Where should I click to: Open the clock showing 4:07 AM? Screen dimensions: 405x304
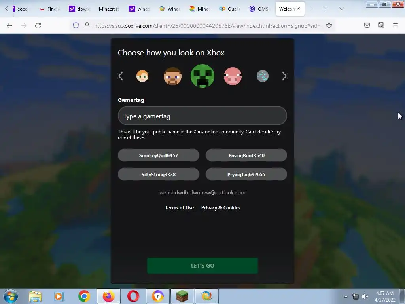[385, 296]
